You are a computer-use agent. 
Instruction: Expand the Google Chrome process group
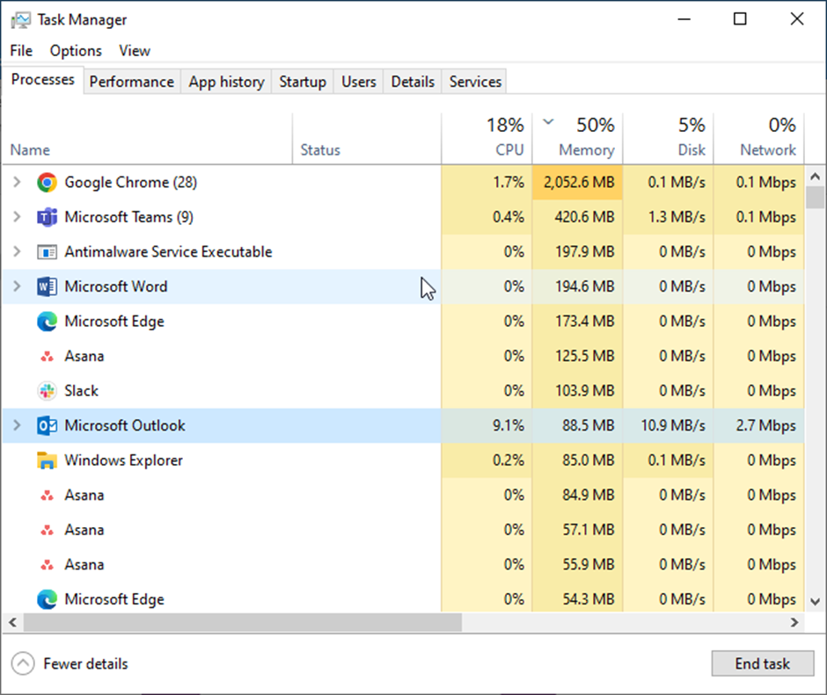17,182
